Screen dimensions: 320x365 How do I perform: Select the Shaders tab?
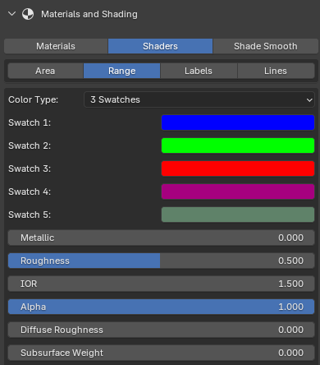click(x=160, y=46)
